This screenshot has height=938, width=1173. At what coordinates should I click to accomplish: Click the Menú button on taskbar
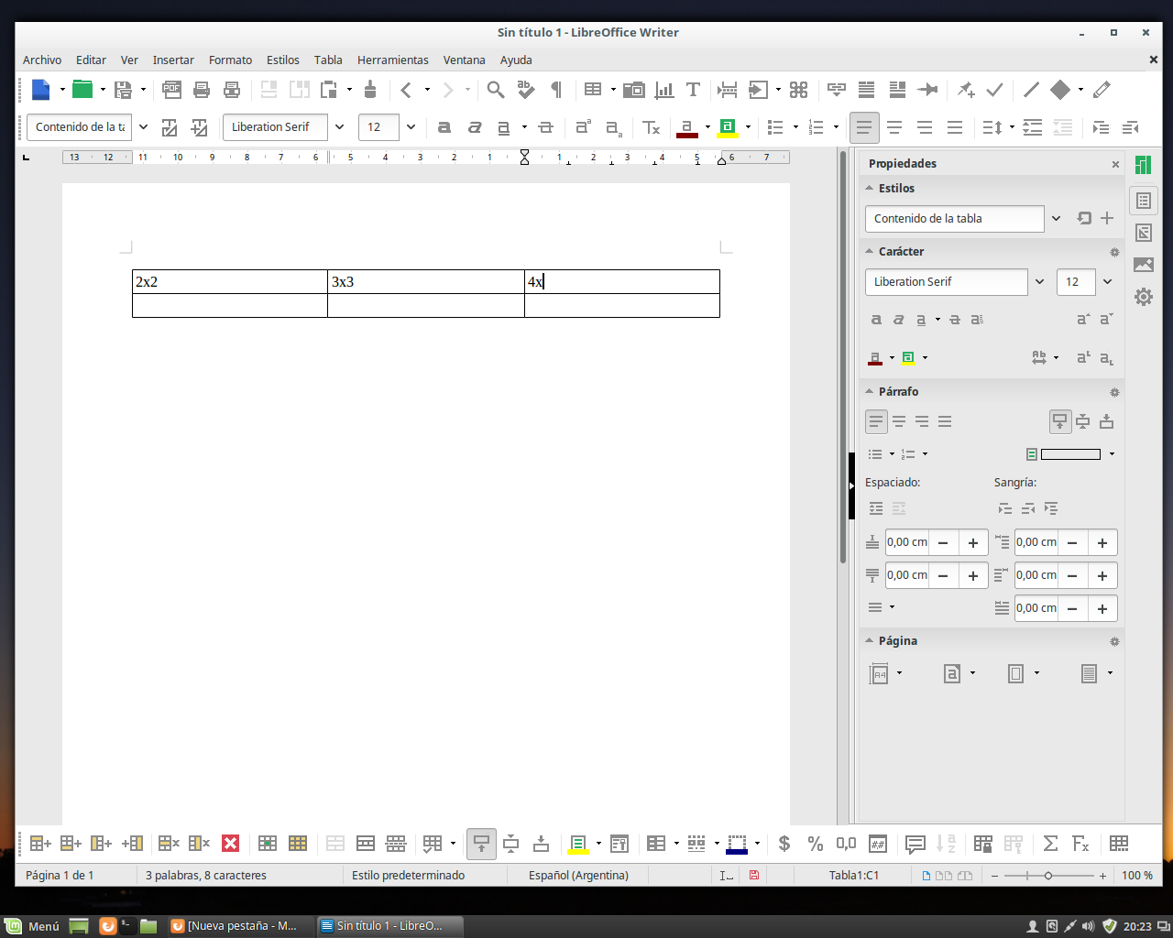[x=33, y=926]
